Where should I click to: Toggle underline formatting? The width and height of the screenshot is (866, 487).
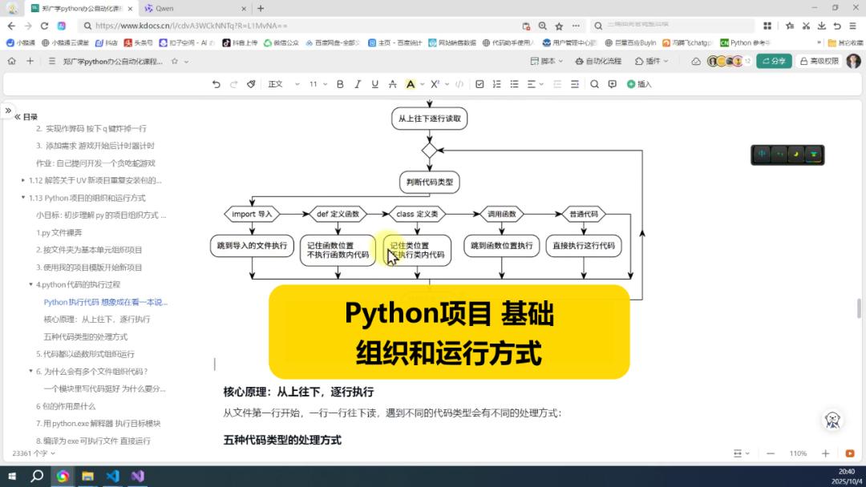pyautogui.click(x=374, y=84)
